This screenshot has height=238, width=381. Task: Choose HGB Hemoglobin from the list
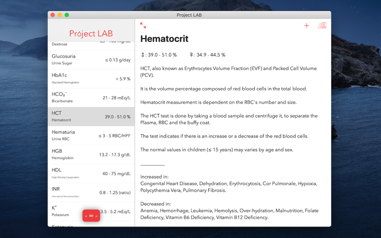tap(91, 155)
